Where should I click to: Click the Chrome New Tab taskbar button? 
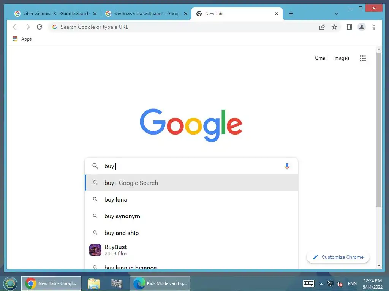point(51,283)
